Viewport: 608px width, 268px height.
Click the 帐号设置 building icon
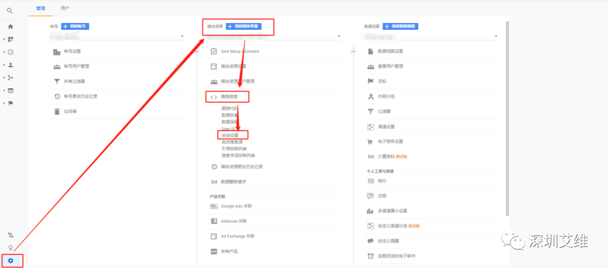click(x=57, y=52)
